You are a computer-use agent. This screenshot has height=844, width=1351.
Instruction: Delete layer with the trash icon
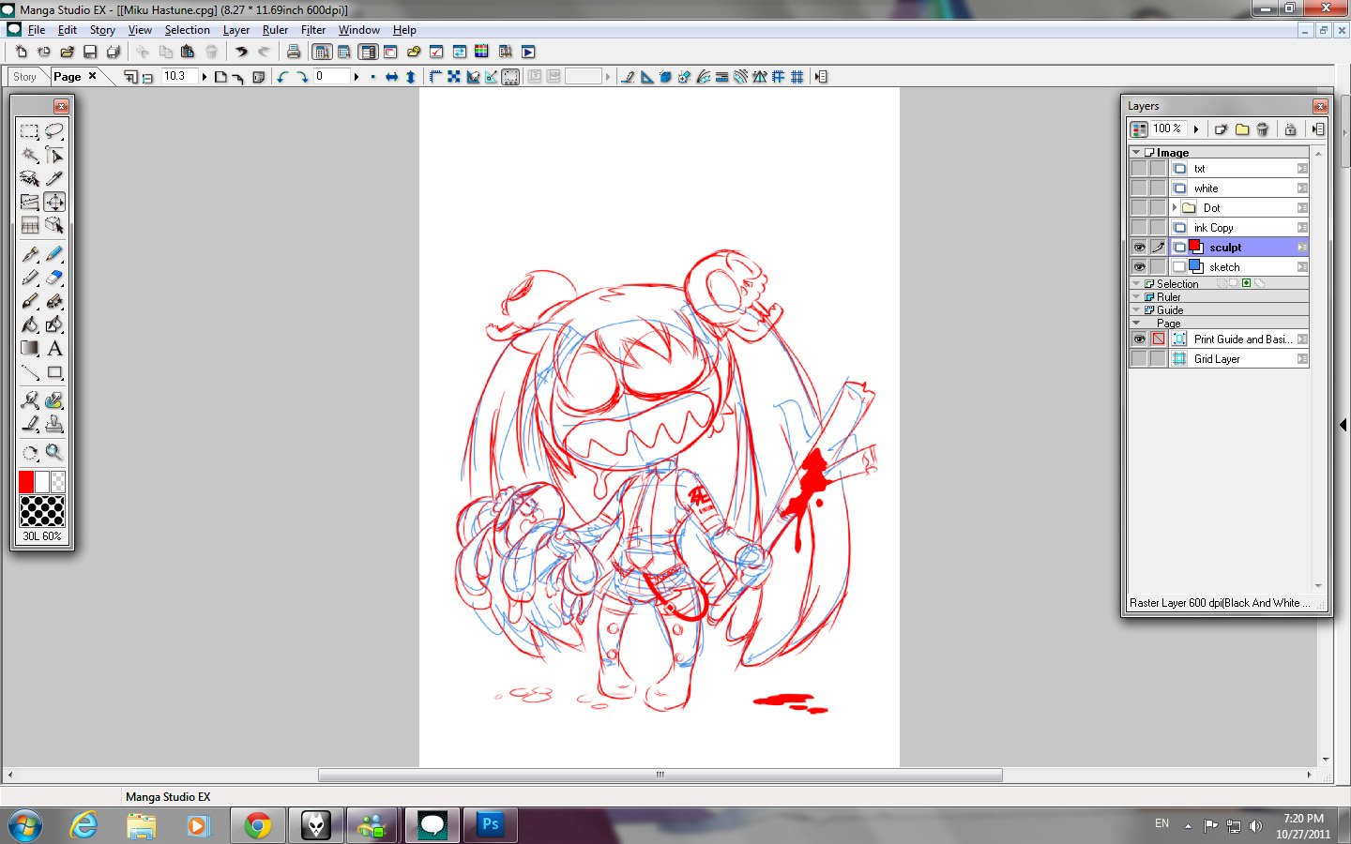tap(1263, 129)
